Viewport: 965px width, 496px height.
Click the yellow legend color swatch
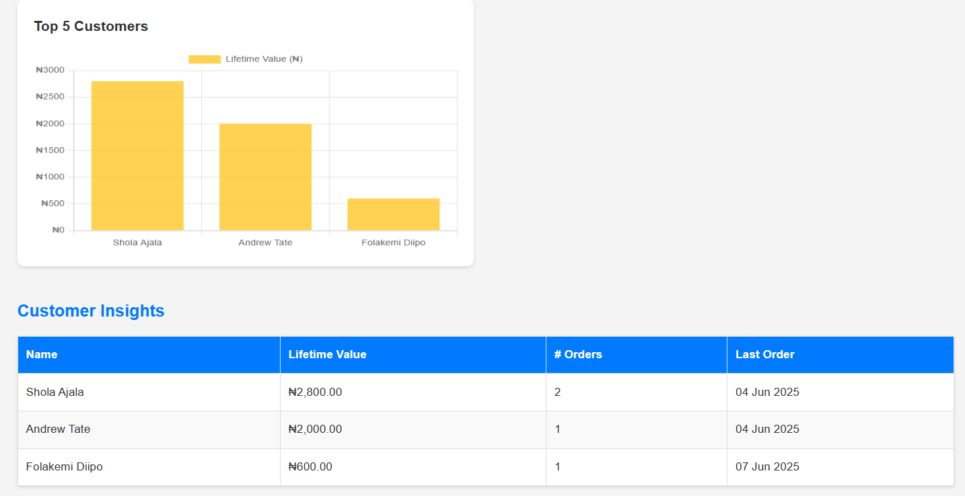tap(205, 59)
